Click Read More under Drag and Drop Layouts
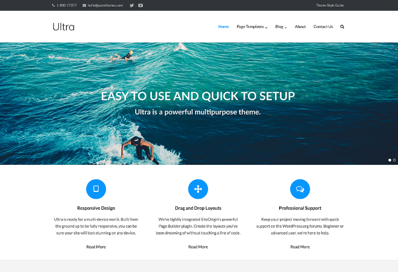 [x=197, y=247]
